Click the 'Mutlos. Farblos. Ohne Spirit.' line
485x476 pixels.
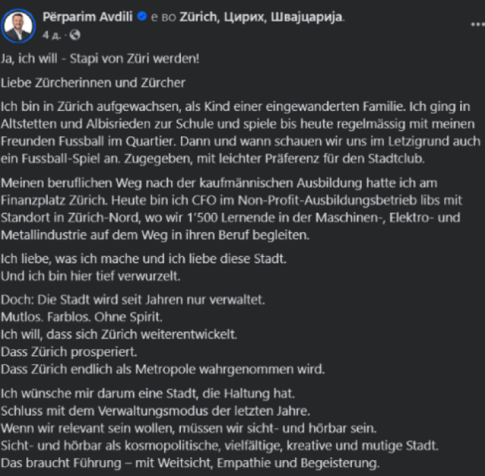pyautogui.click(x=81, y=317)
